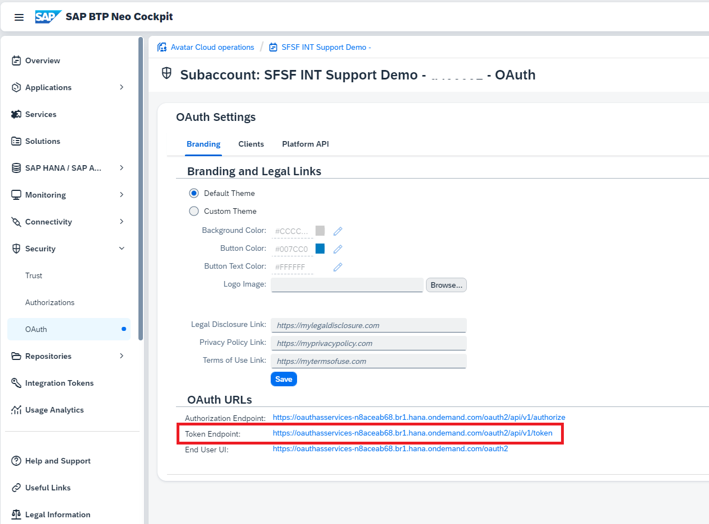Click the Legal Information scales icon
709x524 pixels.
pos(16,514)
